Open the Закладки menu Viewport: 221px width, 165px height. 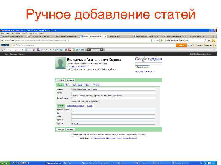[25, 33]
